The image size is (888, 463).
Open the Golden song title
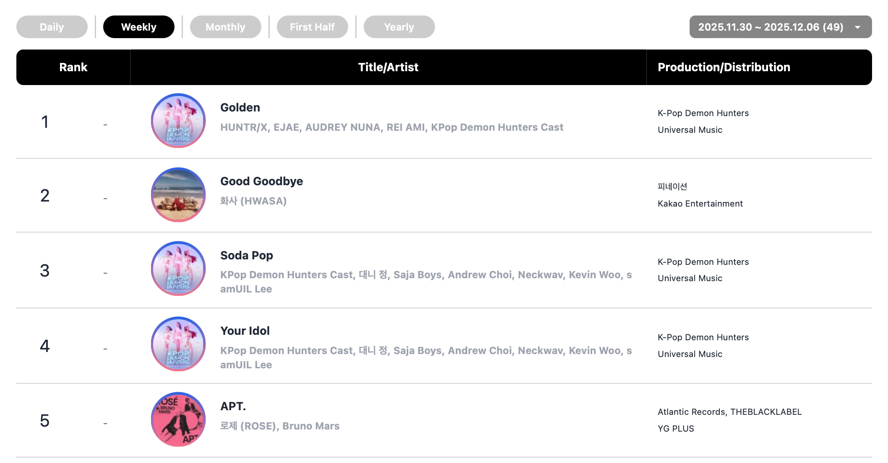click(240, 108)
